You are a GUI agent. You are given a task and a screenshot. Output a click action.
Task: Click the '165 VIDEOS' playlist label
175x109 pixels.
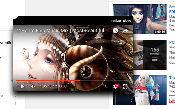coord(155,52)
